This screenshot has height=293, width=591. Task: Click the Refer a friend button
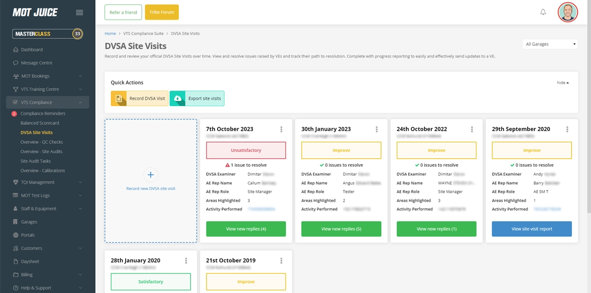point(123,12)
